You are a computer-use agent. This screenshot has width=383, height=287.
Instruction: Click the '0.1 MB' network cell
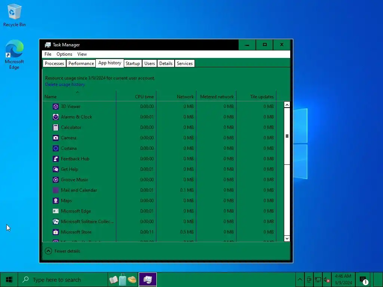[x=187, y=190]
